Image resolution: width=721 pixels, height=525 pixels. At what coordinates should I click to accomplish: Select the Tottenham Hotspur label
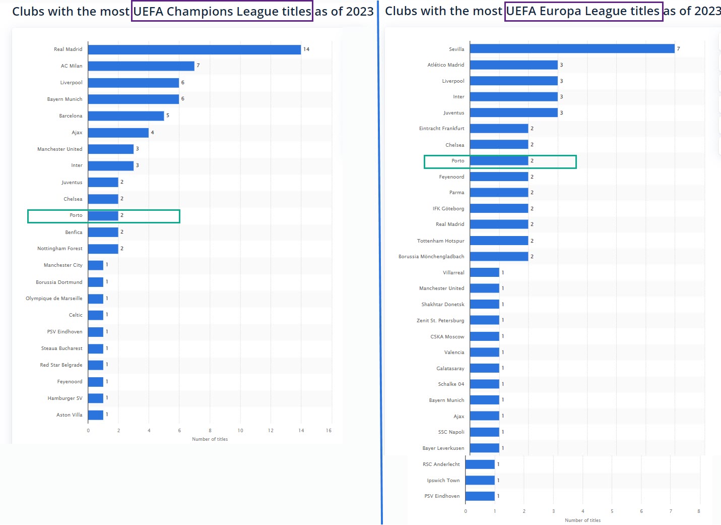tap(441, 241)
